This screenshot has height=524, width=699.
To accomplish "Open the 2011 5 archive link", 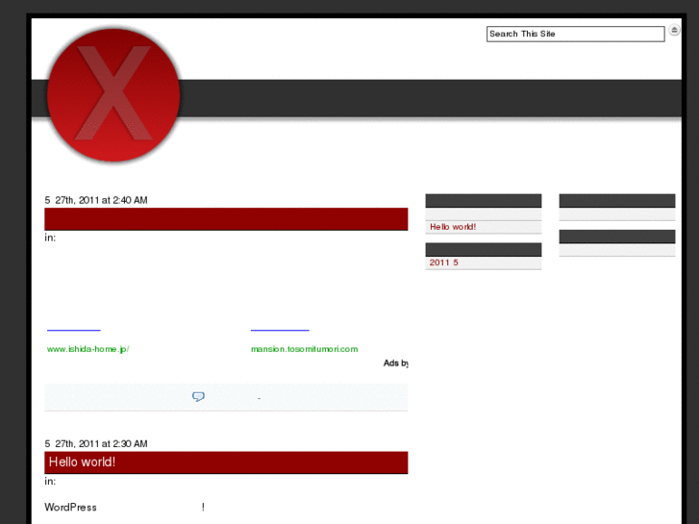I will coord(443,262).
